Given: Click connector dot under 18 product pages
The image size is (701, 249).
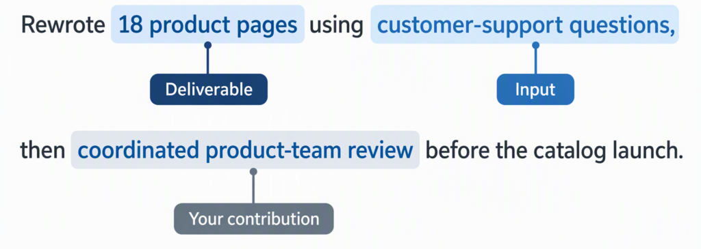Looking at the screenshot, I should click(207, 45).
